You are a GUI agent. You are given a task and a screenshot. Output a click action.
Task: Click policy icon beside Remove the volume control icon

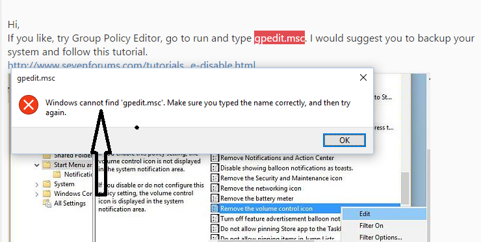pos(214,209)
